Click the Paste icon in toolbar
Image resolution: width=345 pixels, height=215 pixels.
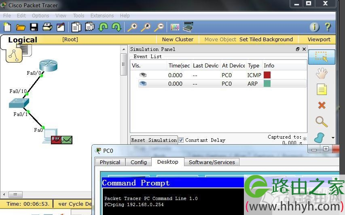pos(90,27)
